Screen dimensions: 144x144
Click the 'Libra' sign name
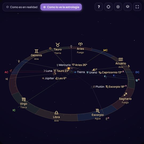(56, 117)
